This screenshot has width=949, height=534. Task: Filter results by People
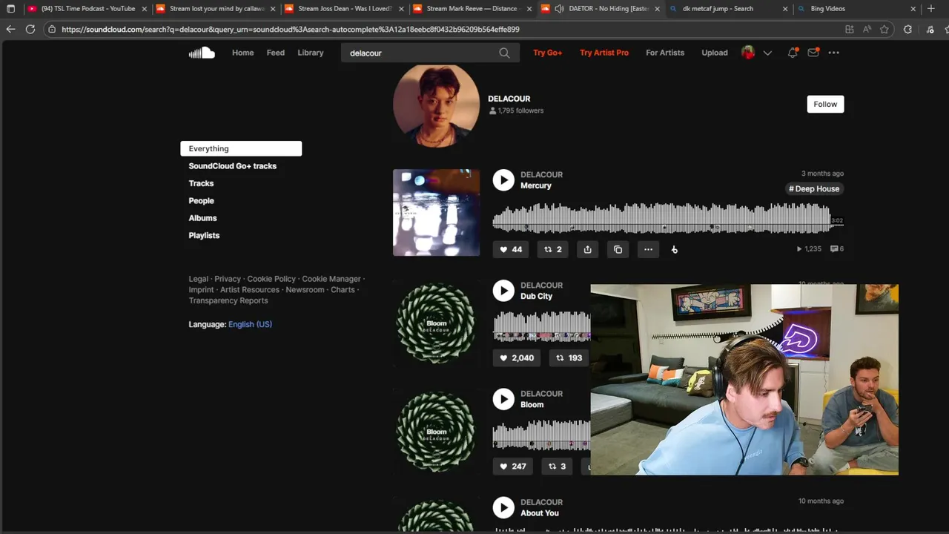[201, 201]
